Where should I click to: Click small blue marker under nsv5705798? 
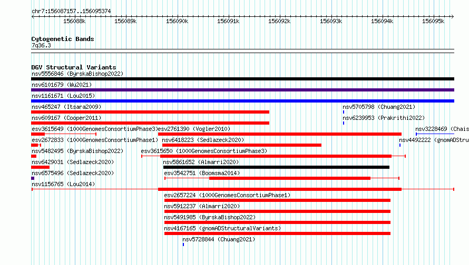344,112
